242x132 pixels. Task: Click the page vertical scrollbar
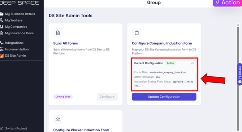[x=238, y=79]
